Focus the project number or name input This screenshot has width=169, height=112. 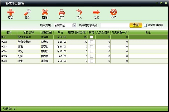[x=114, y=25]
